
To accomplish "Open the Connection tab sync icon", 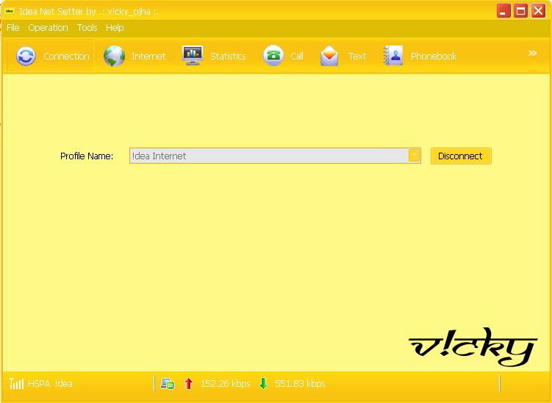I will [x=26, y=57].
